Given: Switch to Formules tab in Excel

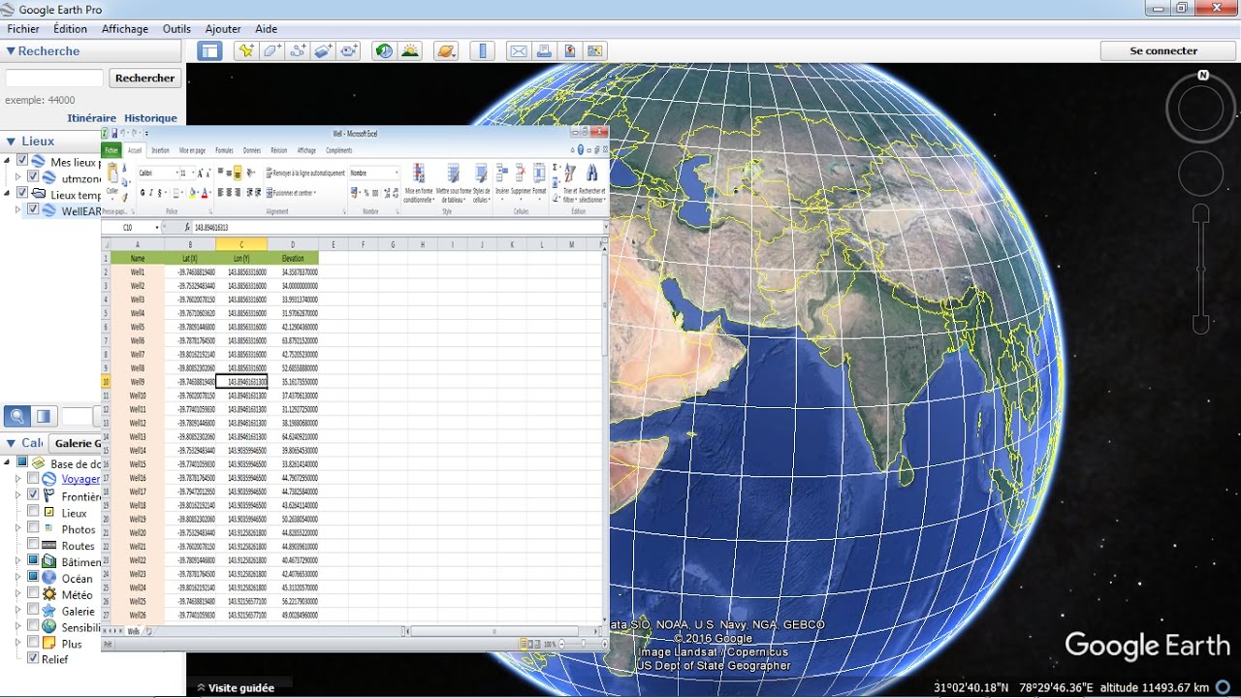Looking at the screenshot, I should click(x=224, y=150).
